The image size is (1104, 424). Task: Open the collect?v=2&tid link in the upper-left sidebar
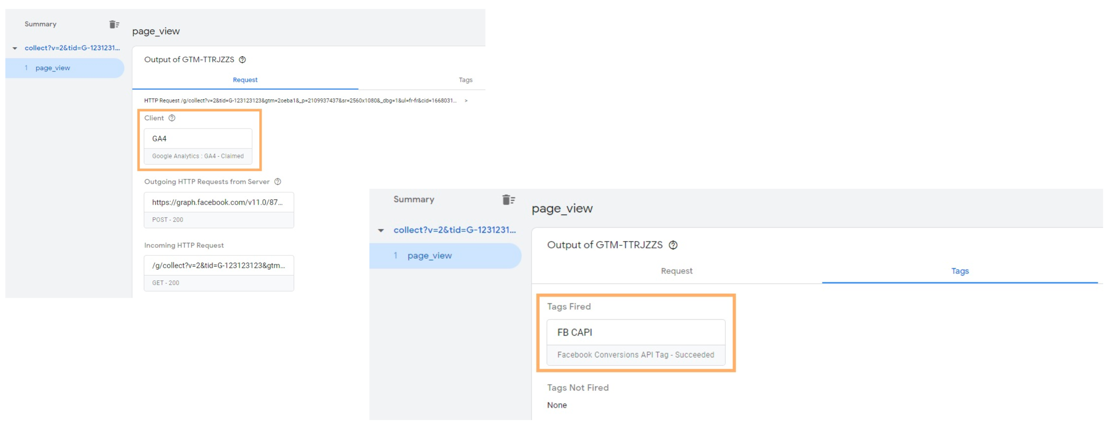point(72,48)
